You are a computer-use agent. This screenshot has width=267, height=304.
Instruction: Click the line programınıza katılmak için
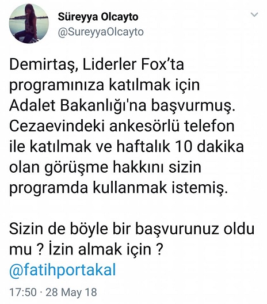pos(104,85)
